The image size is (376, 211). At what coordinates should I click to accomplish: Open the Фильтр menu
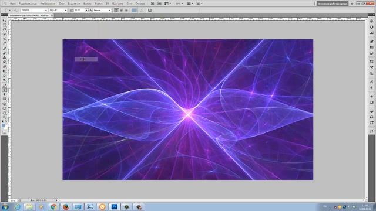[88, 4]
